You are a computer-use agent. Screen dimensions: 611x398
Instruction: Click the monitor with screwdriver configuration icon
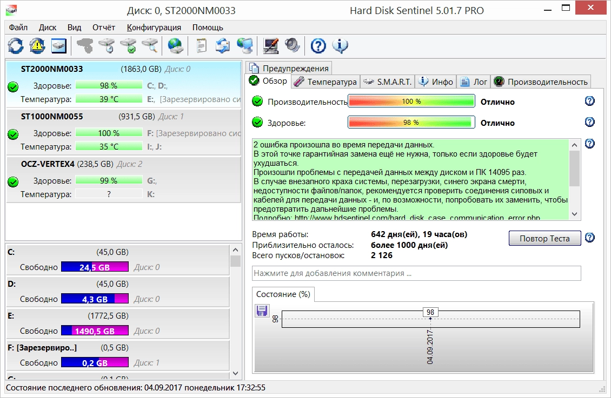click(x=271, y=46)
